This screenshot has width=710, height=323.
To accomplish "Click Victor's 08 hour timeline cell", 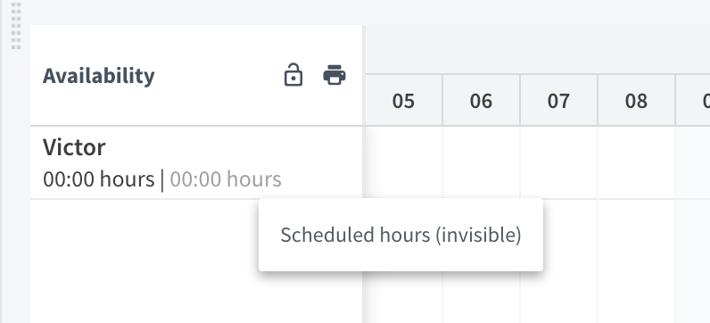I will point(636,162).
